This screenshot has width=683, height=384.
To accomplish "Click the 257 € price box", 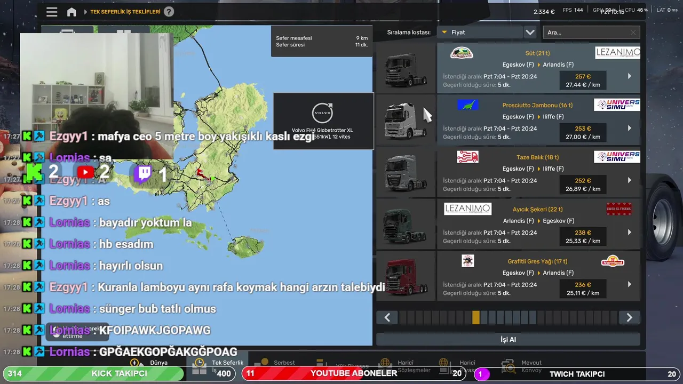I will click(x=583, y=81).
